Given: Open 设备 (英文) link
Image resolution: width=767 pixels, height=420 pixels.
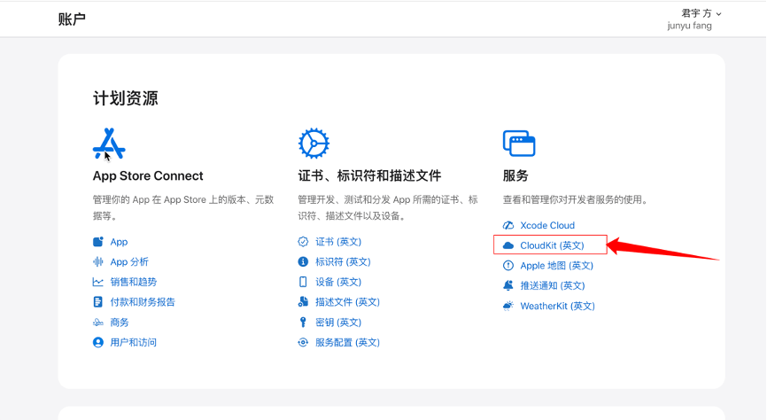Looking at the screenshot, I should point(338,282).
